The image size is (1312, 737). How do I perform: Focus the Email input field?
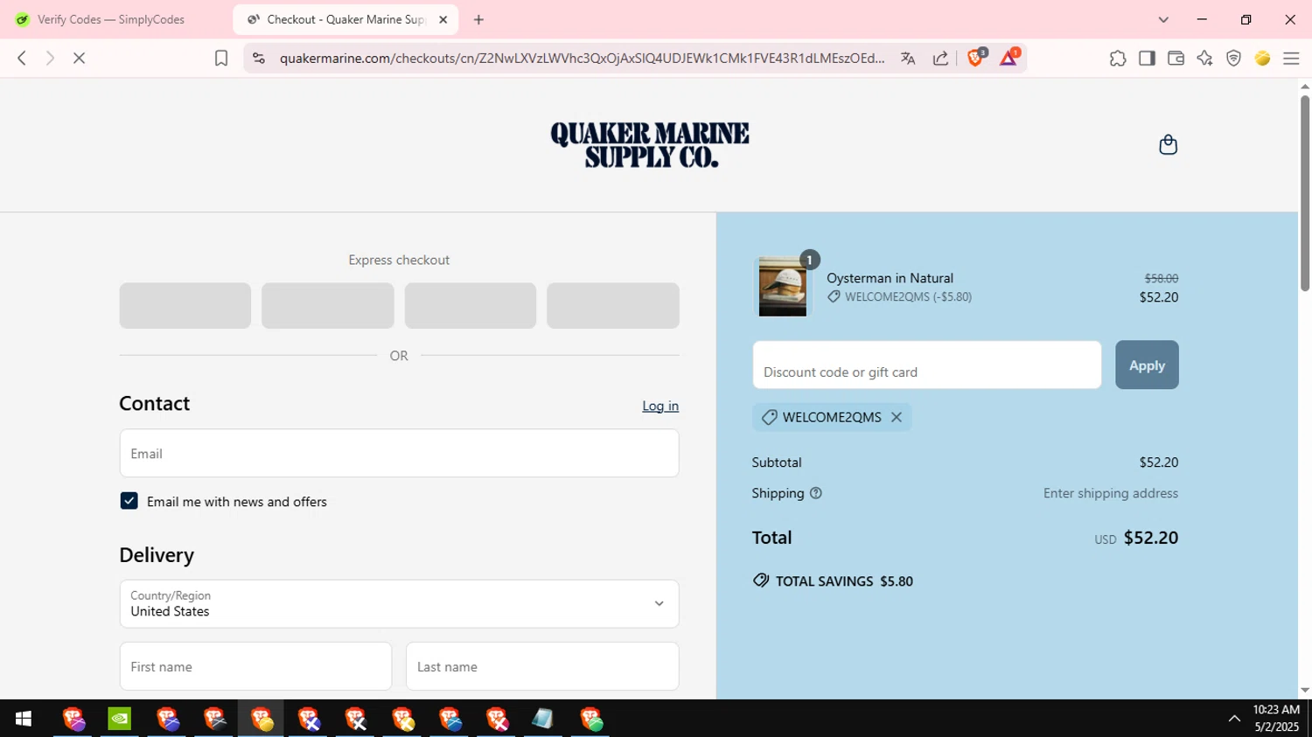(399, 453)
